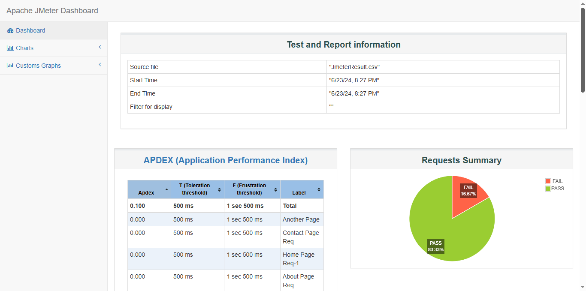Viewport: 586px width, 291px height.
Task: Click the Requests Summary panel heading
Action: (462, 160)
